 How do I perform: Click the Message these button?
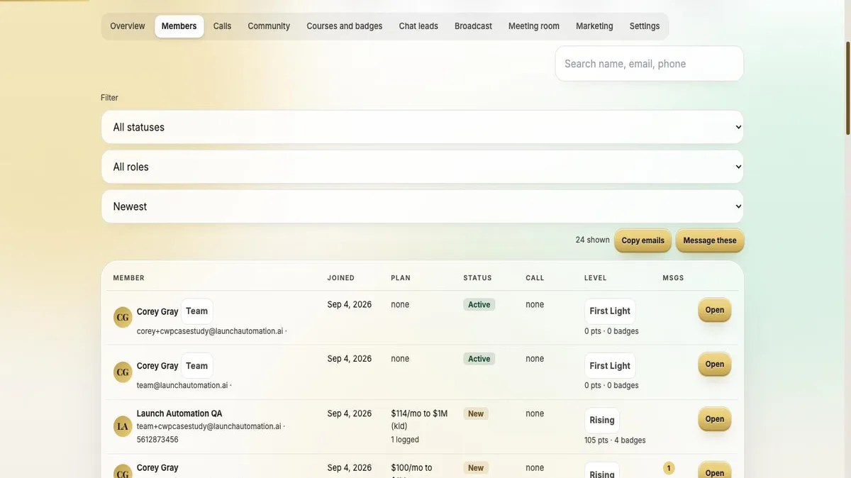(x=710, y=240)
